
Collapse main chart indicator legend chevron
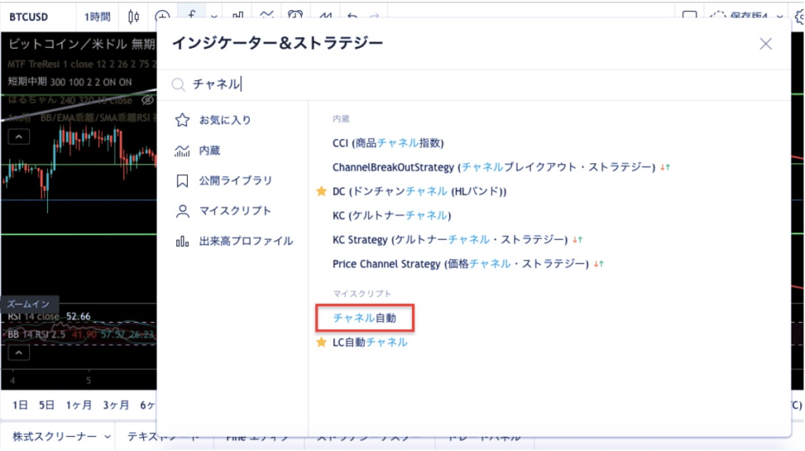tap(19, 137)
